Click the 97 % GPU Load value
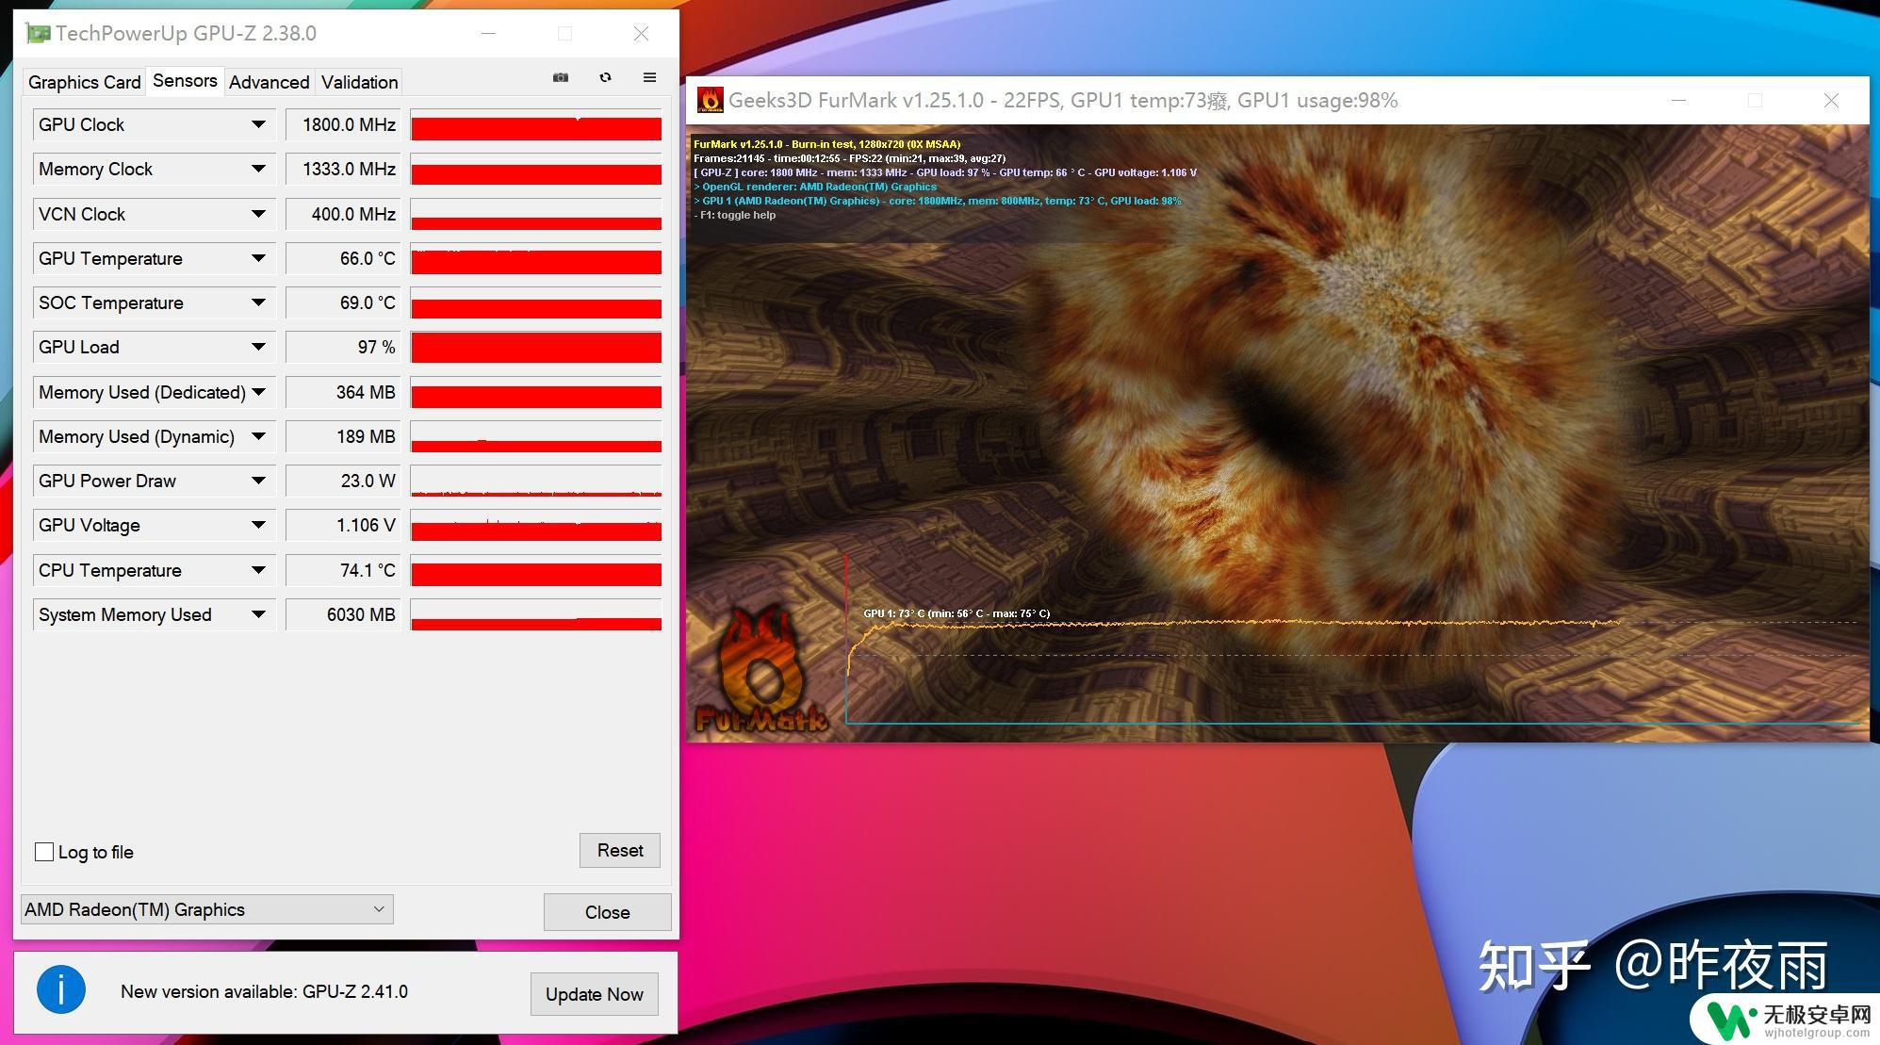 [343, 347]
